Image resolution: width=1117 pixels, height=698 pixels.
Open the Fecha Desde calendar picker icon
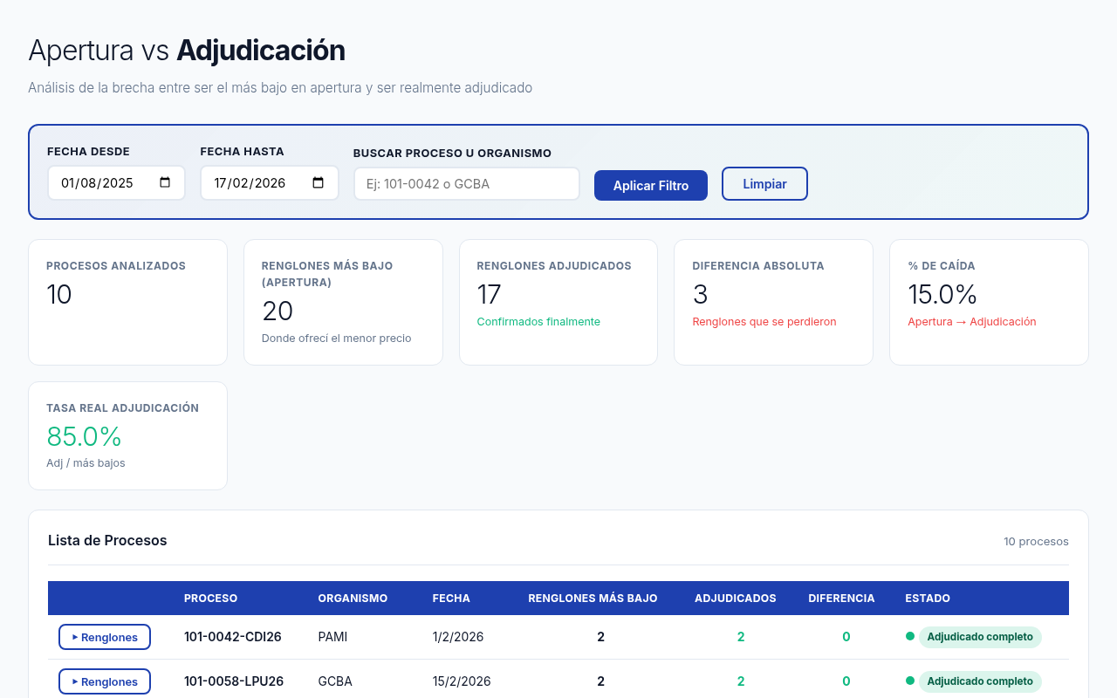pyautogui.click(x=165, y=181)
